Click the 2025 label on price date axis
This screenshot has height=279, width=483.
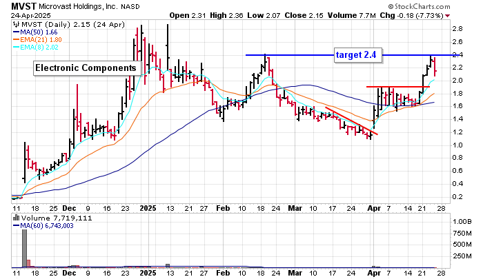148,208
